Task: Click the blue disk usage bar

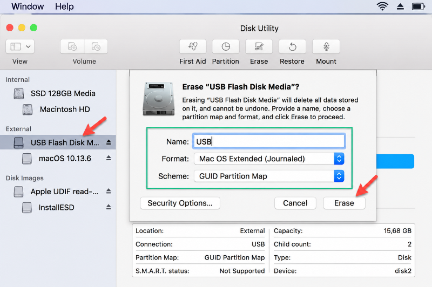Action: click(395, 161)
